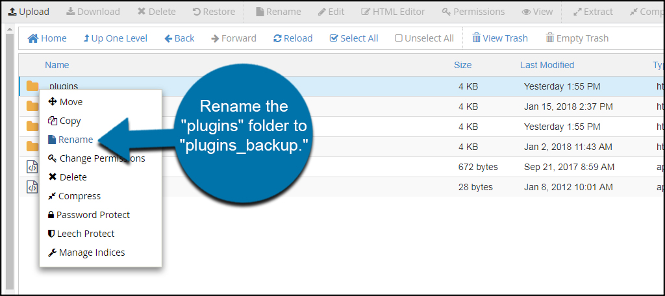Click the Jan 2, 2018 11:43 AM date
665x296 pixels.
[x=568, y=147]
